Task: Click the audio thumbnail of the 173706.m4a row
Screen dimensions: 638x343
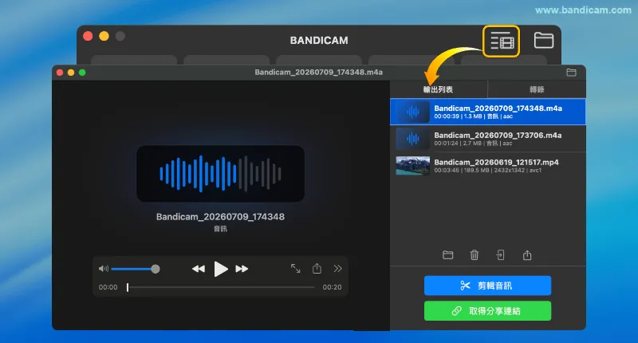Action: coord(412,139)
